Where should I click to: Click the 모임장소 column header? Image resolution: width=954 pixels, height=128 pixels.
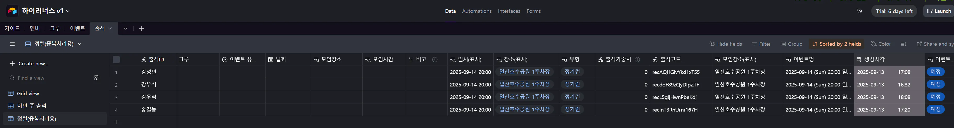click(337, 59)
